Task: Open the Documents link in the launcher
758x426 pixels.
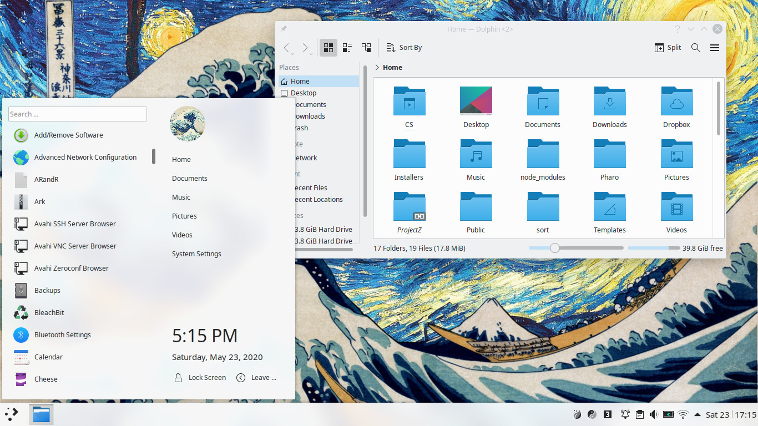Action: point(190,178)
